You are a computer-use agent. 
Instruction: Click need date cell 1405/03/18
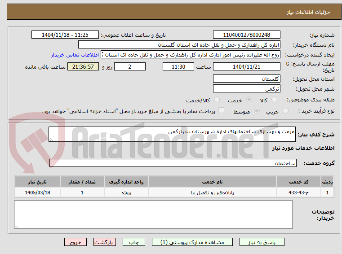pyautogui.click(x=37, y=193)
